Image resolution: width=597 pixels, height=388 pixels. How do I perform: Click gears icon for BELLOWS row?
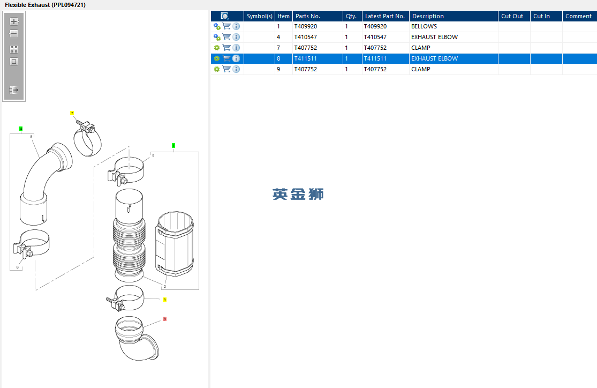(x=217, y=26)
